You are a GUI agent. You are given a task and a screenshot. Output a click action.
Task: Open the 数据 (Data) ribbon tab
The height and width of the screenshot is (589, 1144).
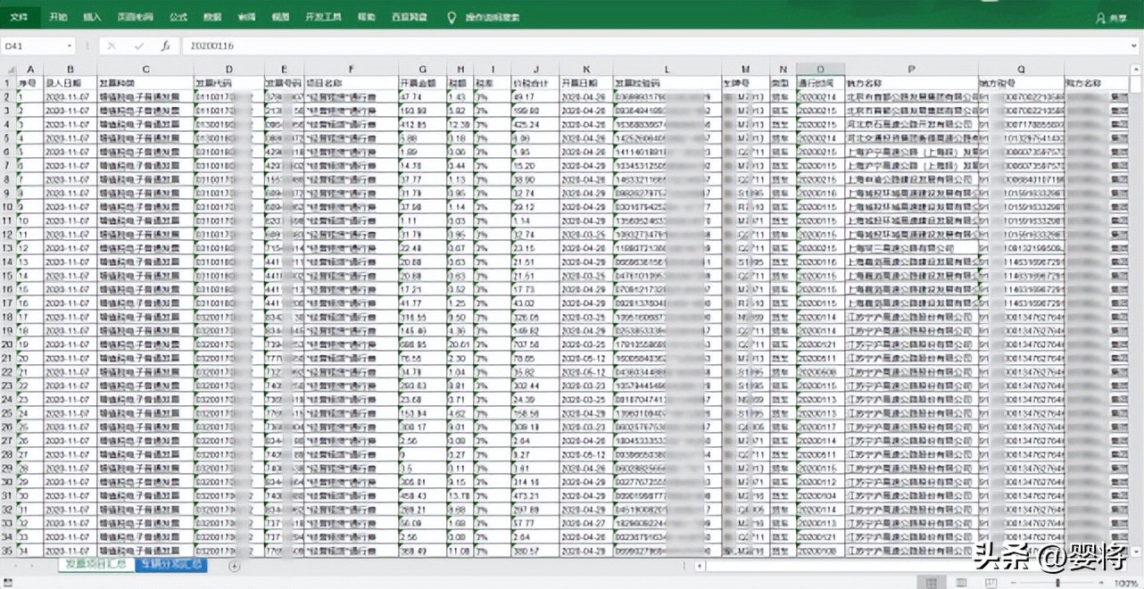[212, 17]
